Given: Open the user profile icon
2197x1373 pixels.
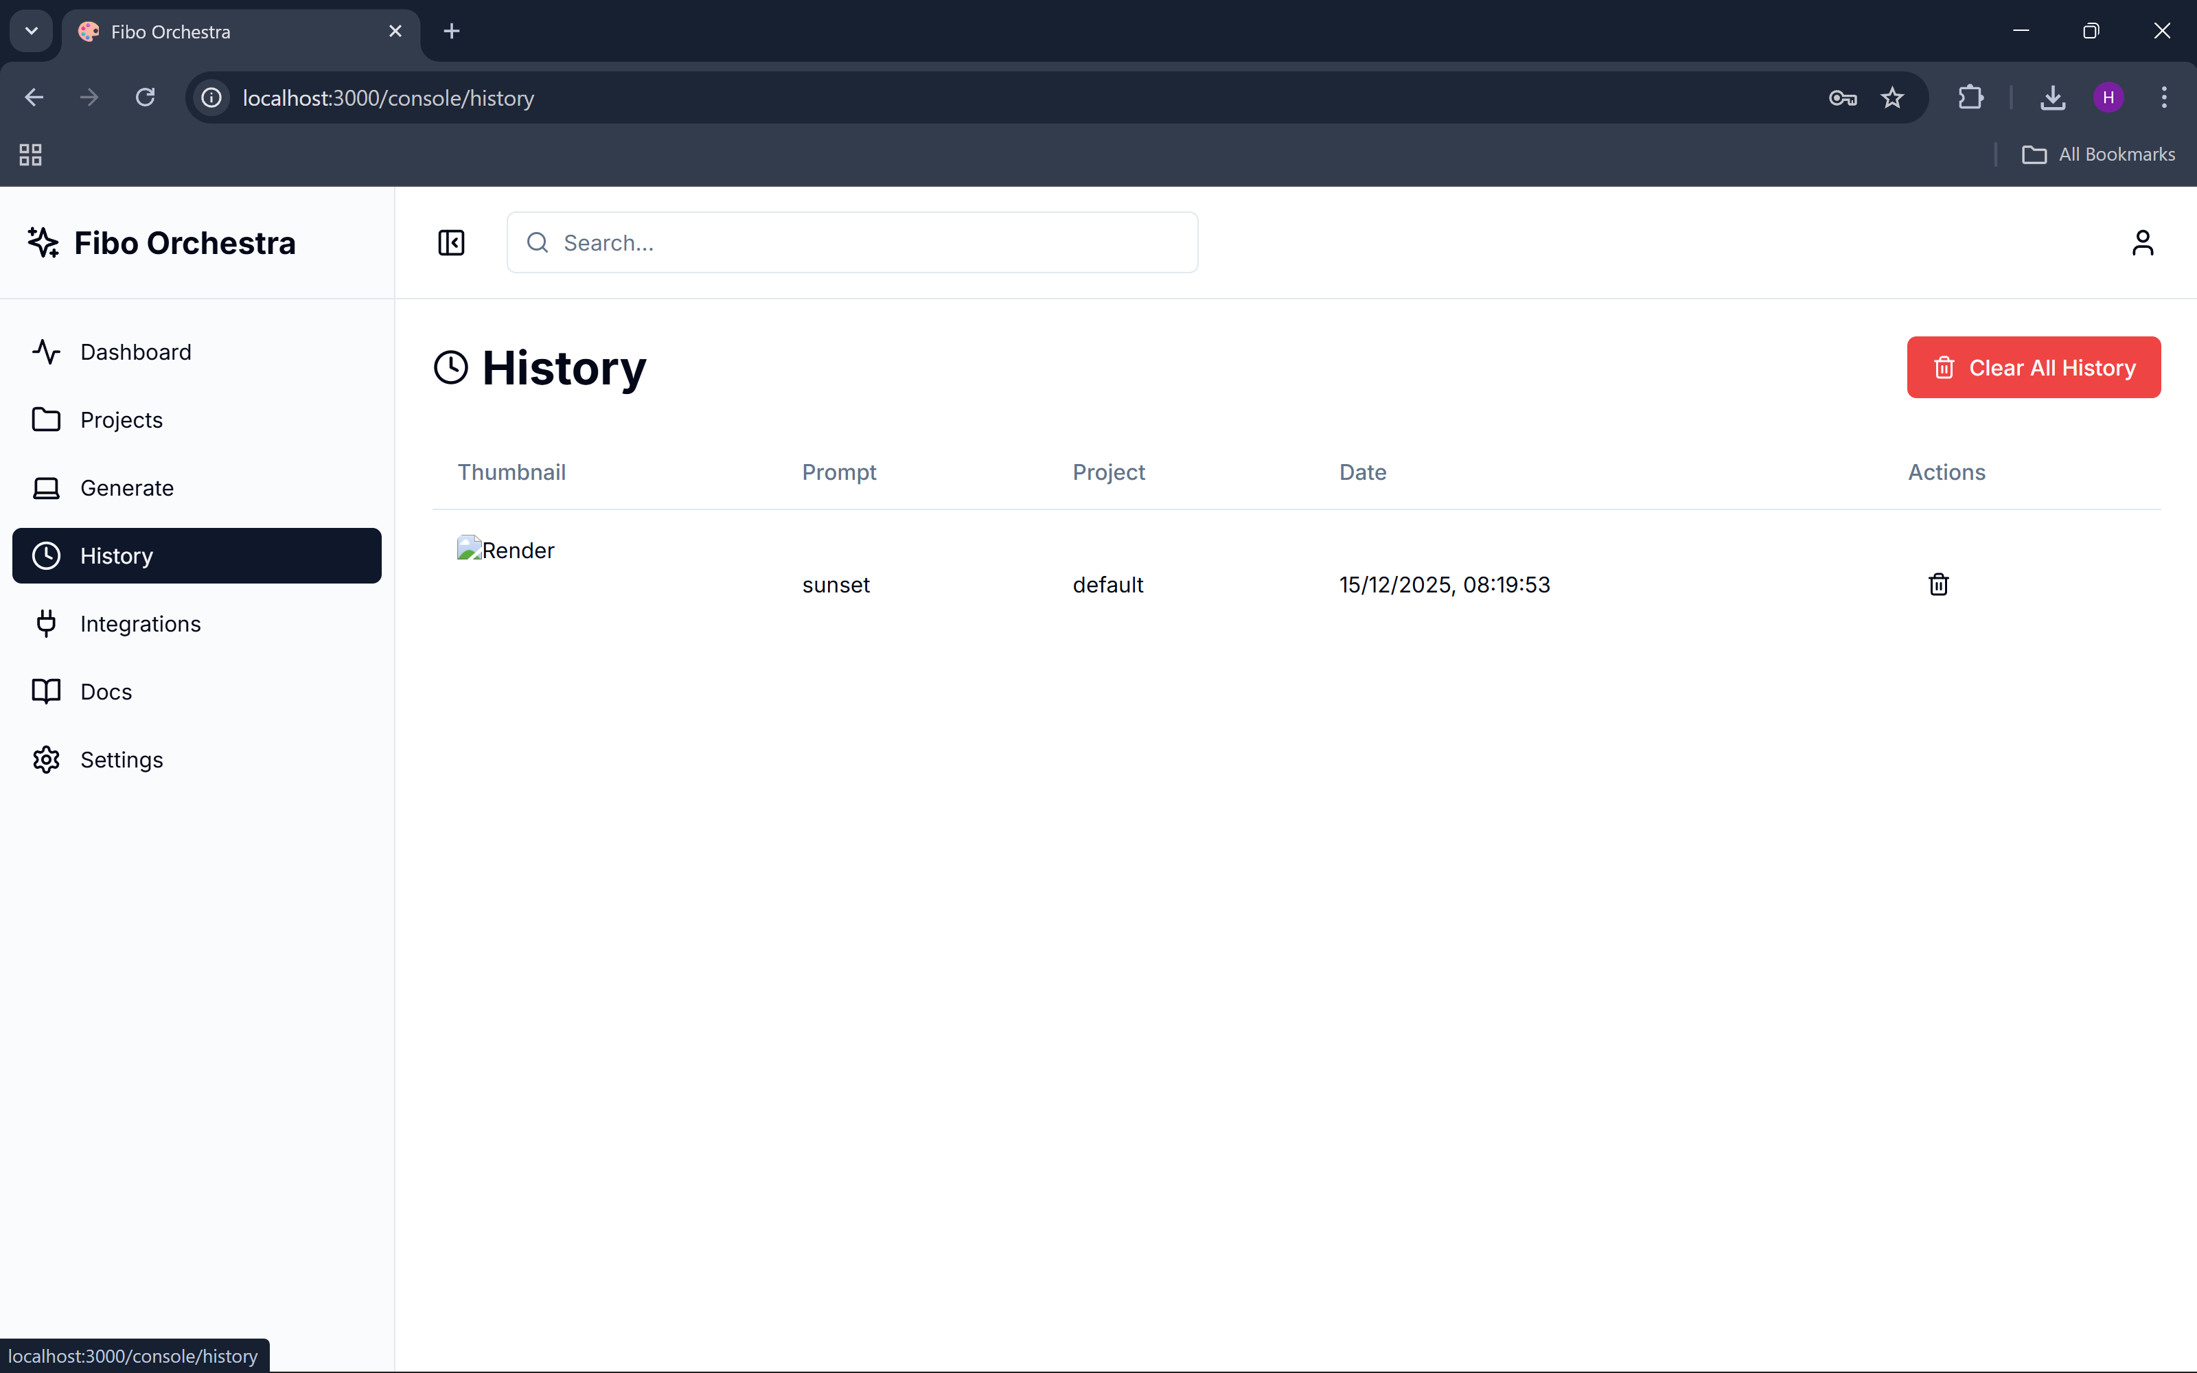Looking at the screenshot, I should click(x=2141, y=242).
